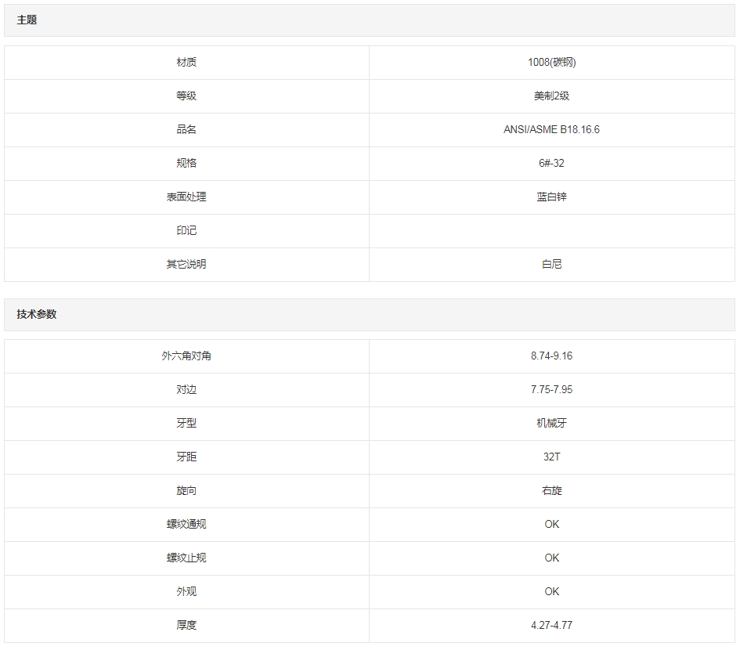Screen dimensions: 740x650
Task: Click the 主题 section header
Action: (27, 20)
